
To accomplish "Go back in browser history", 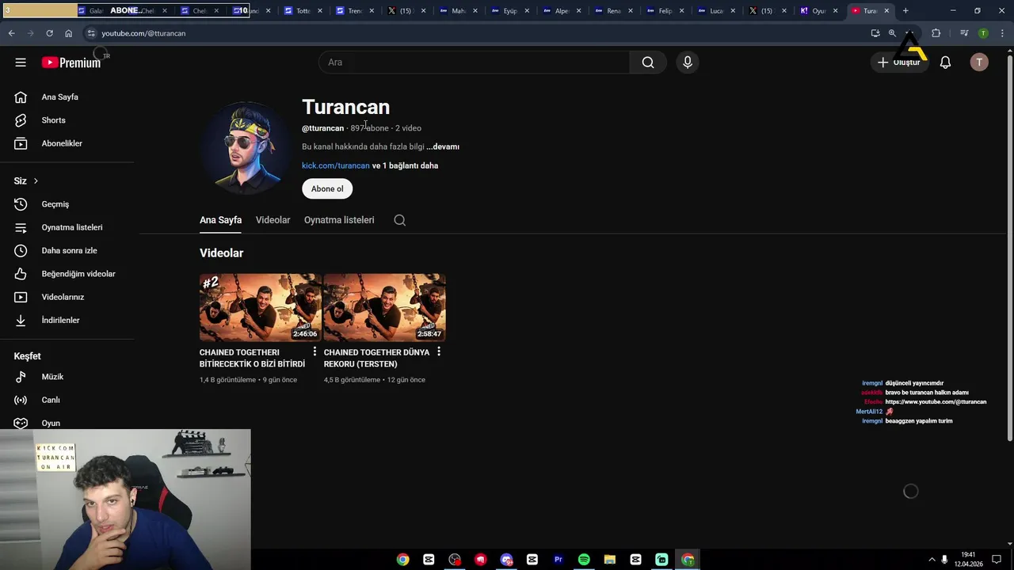I will pyautogui.click(x=11, y=33).
